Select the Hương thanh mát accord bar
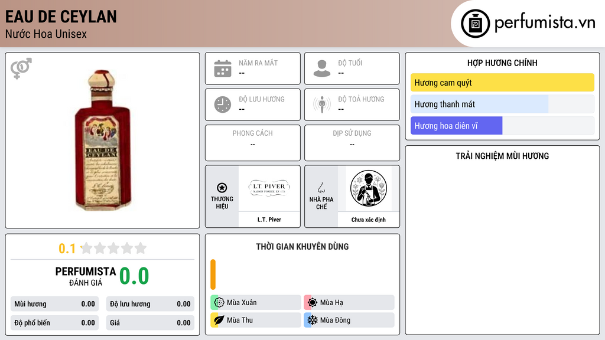The width and height of the screenshot is (605, 340). [x=502, y=104]
